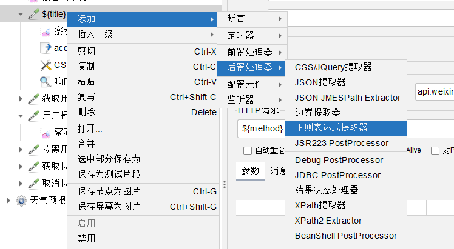Switch to the 参数 tab
The height and width of the screenshot is (249, 454).
pyautogui.click(x=250, y=171)
